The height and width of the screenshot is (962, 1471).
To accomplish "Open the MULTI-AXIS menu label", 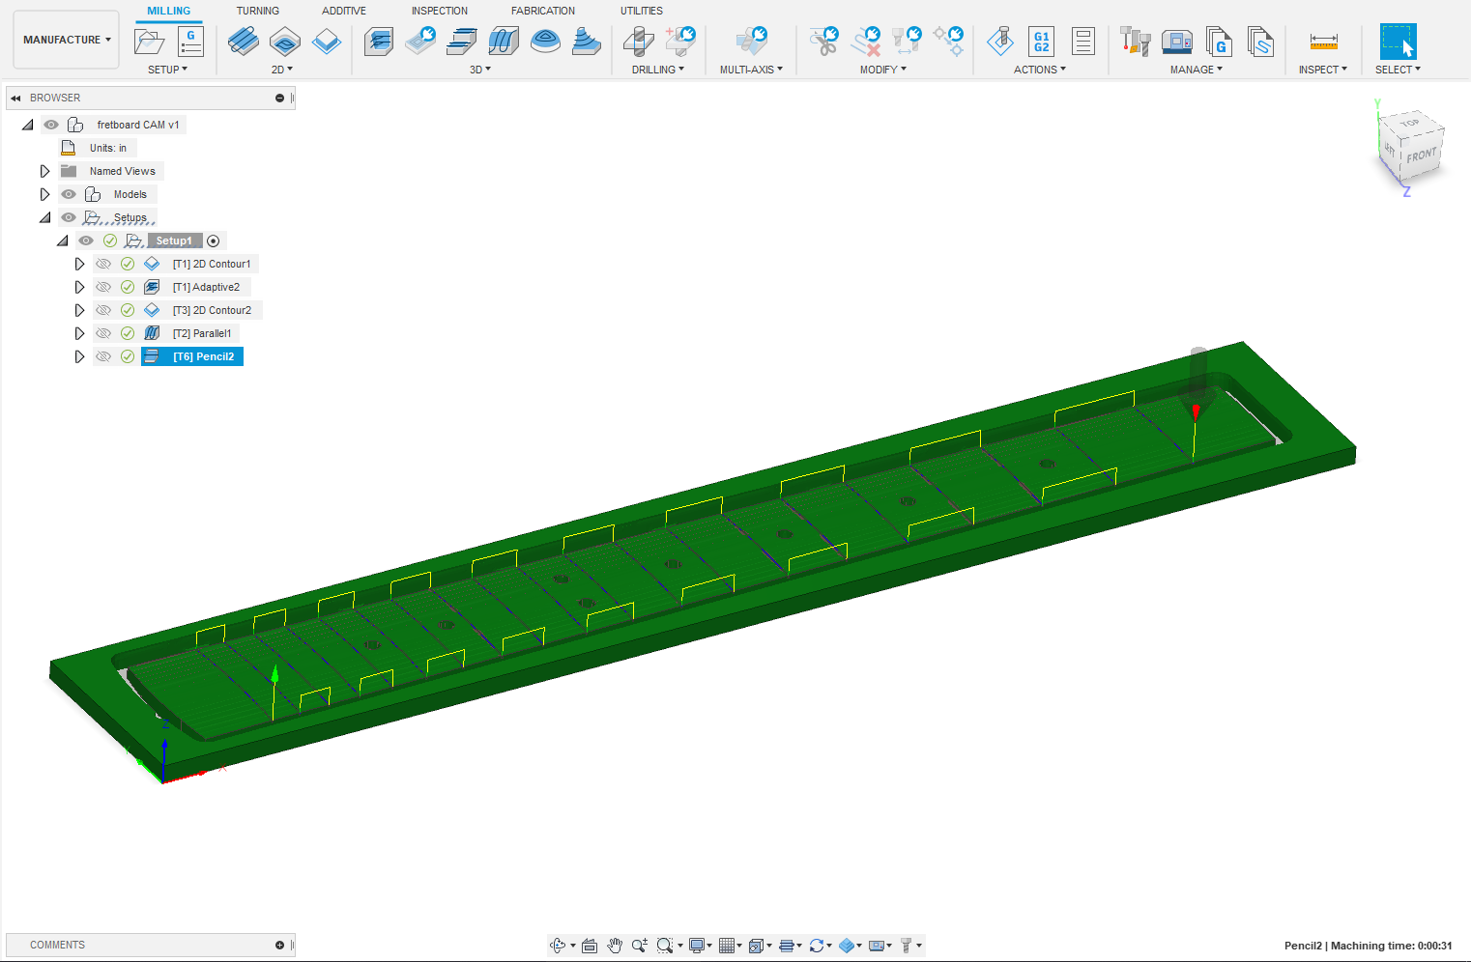I will point(751,70).
